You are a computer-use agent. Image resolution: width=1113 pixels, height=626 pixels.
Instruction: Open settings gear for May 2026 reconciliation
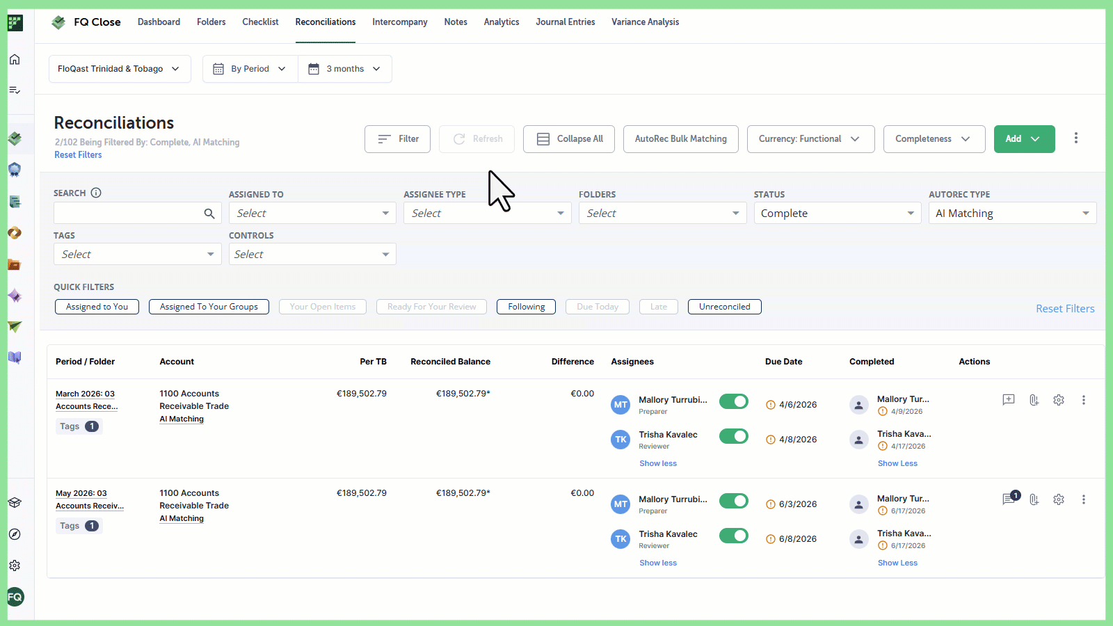point(1059,499)
